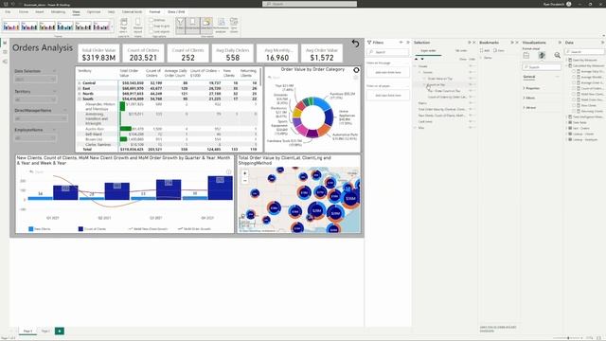Image resolution: width=606 pixels, height=341 pixels.
Task: Click Show in the Selection pane
Action: pyautogui.click(x=463, y=59)
